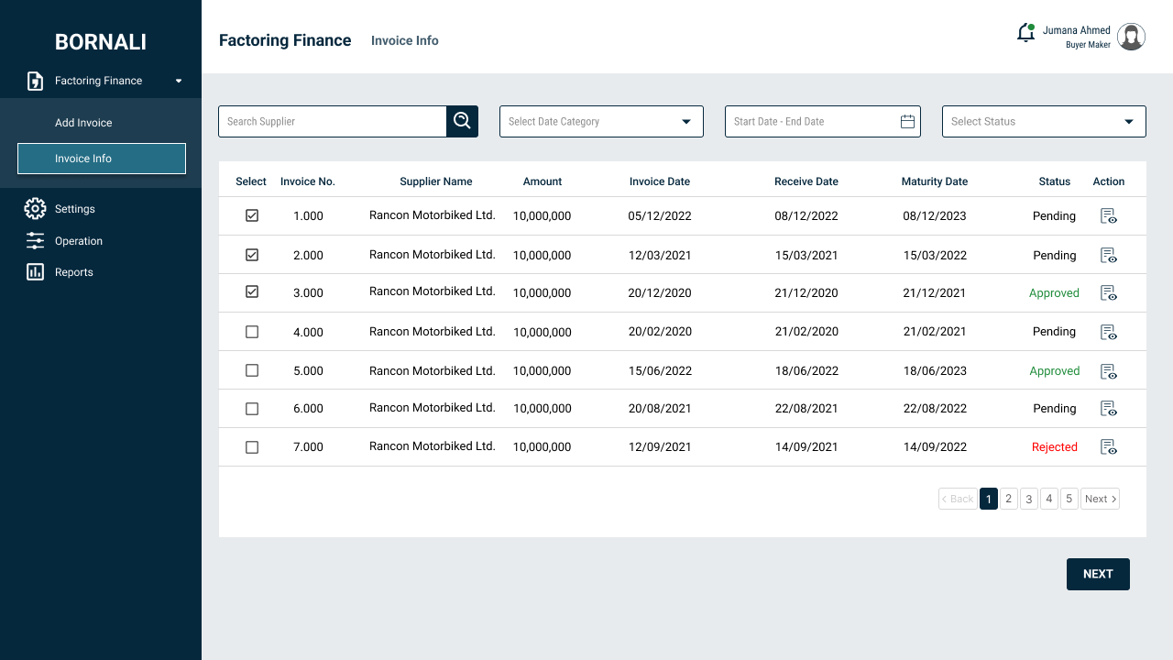Click the Approved status of invoice 5.000
The width and height of the screenshot is (1173, 660).
(x=1055, y=371)
